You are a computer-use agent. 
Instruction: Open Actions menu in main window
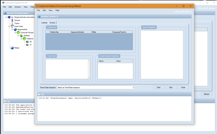tap(18, 7)
